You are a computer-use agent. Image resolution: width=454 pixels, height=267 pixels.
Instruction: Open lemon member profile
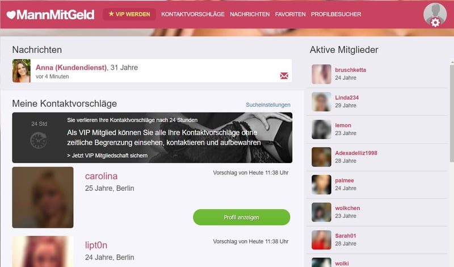pyautogui.click(x=343, y=125)
